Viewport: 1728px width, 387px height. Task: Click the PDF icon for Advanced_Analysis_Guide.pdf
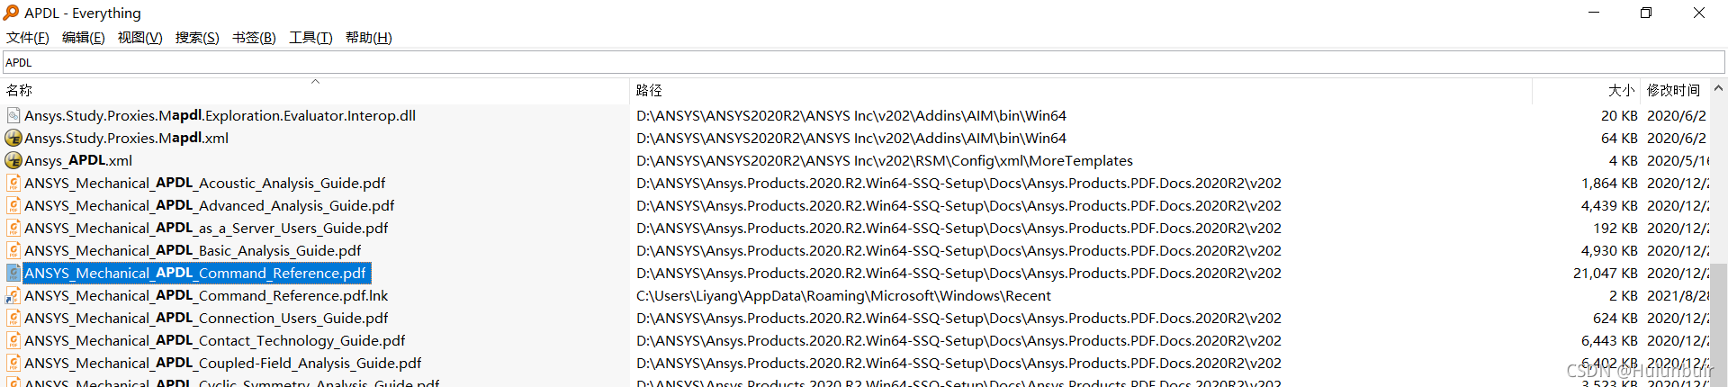tap(13, 205)
